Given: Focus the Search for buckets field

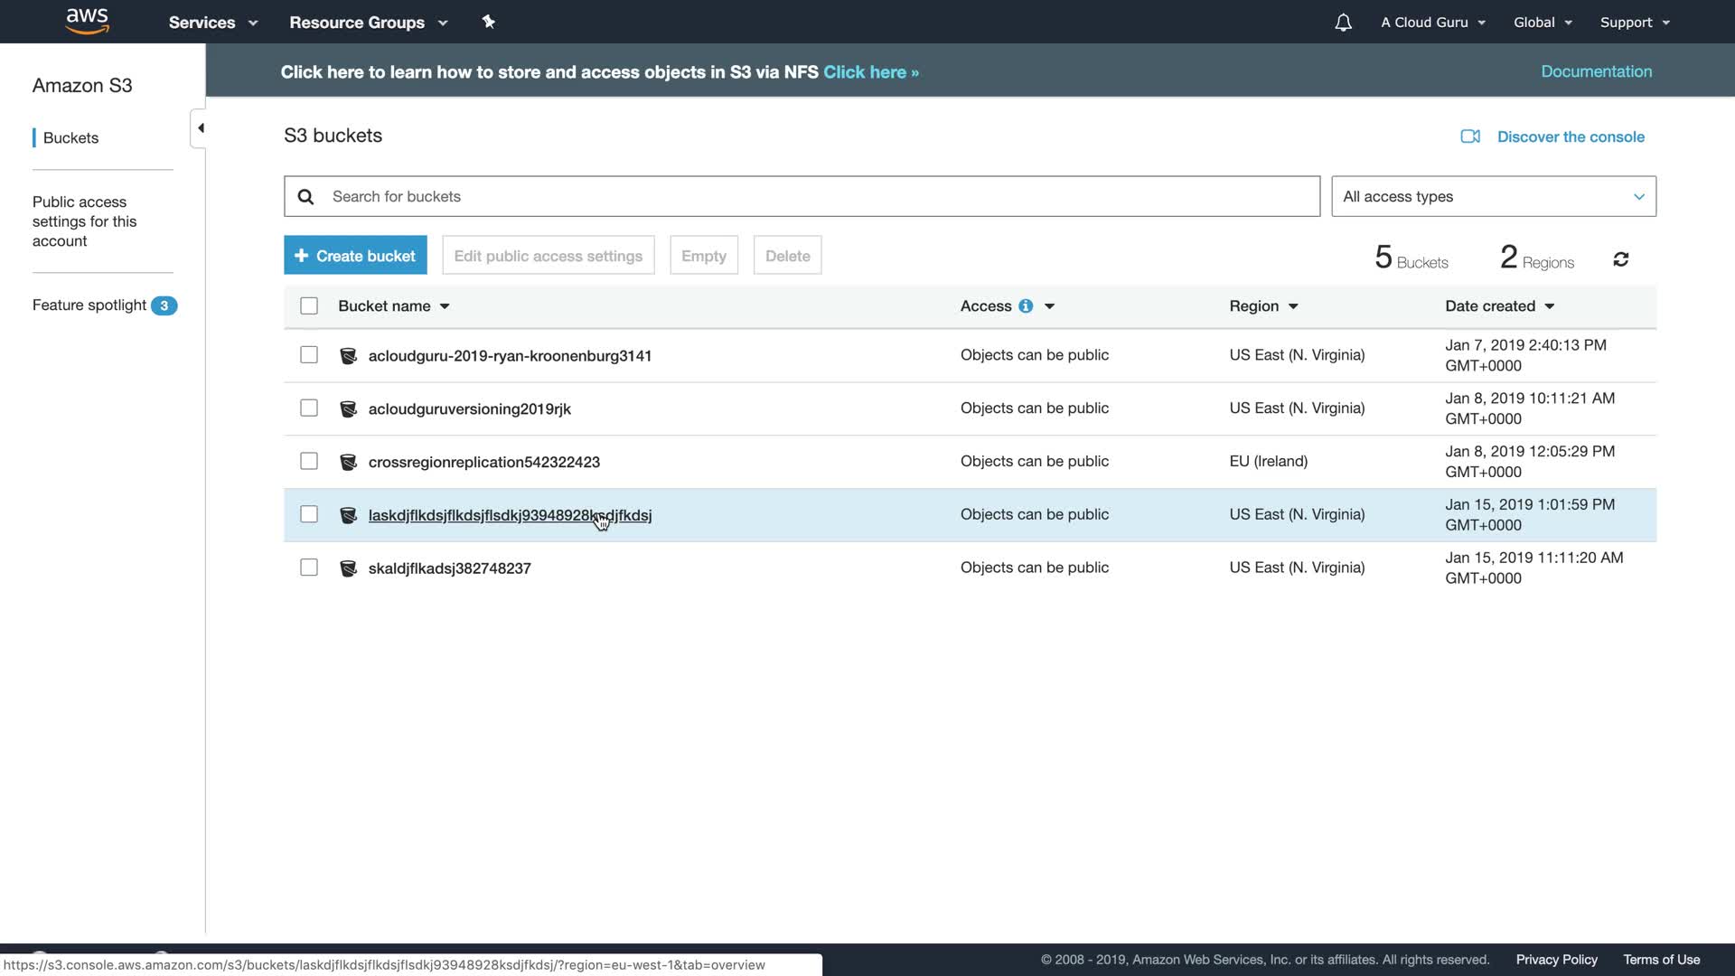Looking at the screenshot, I should [x=813, y=197].
